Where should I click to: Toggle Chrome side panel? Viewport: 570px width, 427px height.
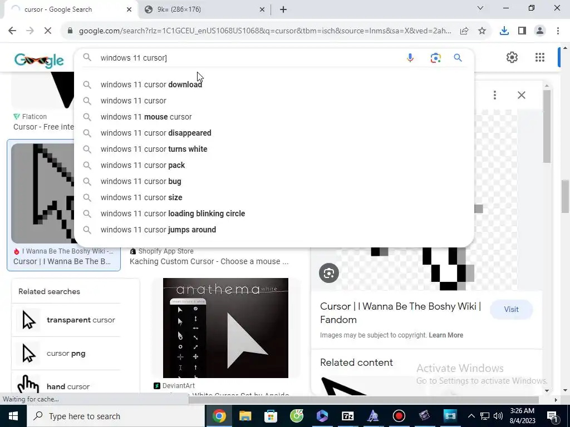click(x=522, y=31)
